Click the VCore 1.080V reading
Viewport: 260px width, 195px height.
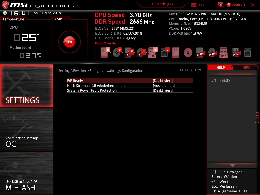(180, 28)
